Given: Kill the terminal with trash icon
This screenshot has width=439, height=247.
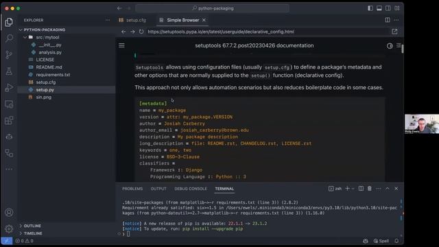Looking at the screenshot, I should (x=370, y=189).
